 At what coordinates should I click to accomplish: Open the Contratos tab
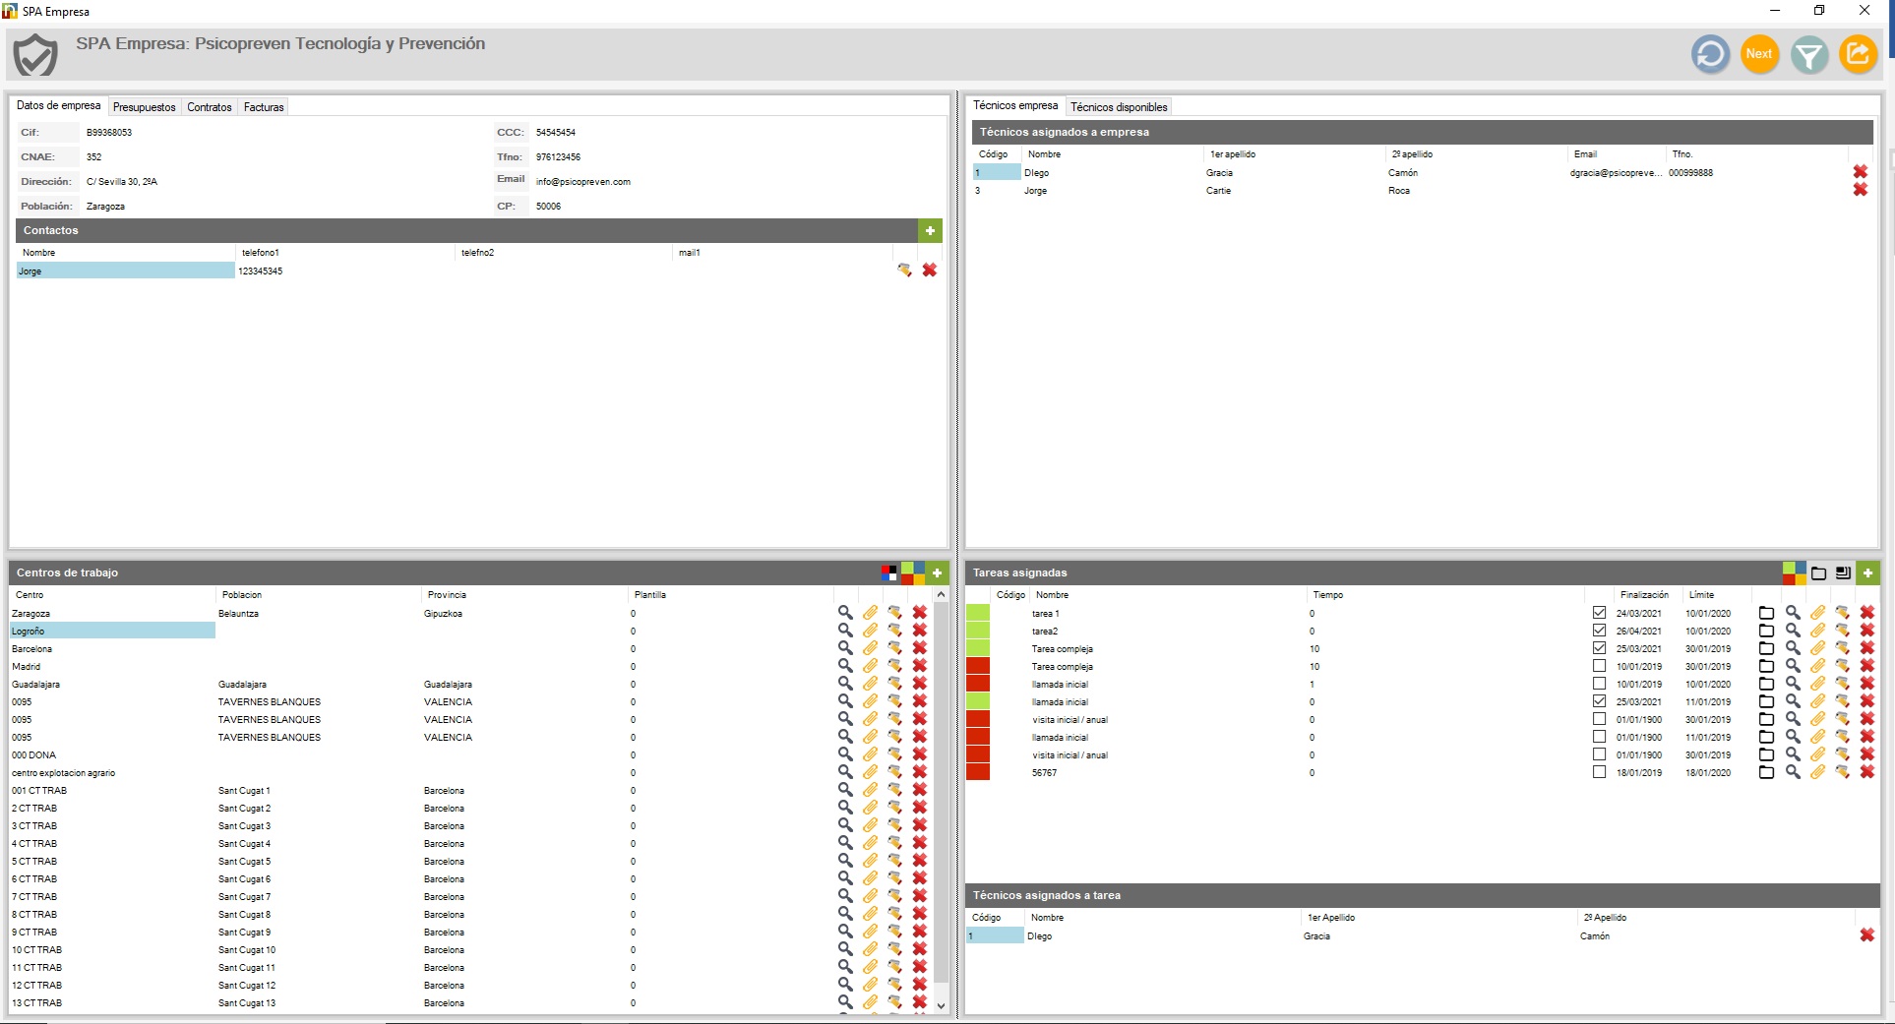[x=210, y=107]
